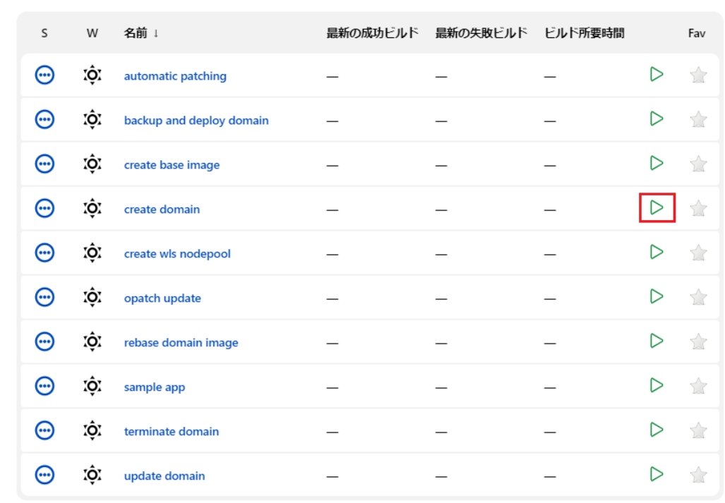This screenshot has height=503, width=725.
Task: Click status icon of create base image
Action: tap(44, 164)
